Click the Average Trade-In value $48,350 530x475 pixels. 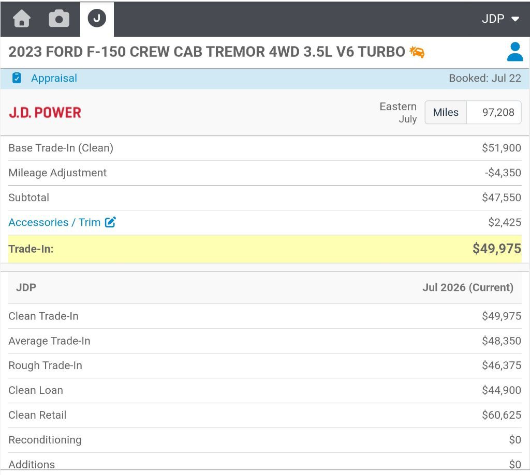click(x=501, y=341)
